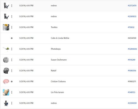Select the head MRI scan thumbnail
The image size is (138, 109).
click(x=6, y=71)
